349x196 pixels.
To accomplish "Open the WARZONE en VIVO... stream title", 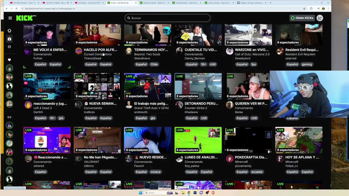I will tap(252, 50).
